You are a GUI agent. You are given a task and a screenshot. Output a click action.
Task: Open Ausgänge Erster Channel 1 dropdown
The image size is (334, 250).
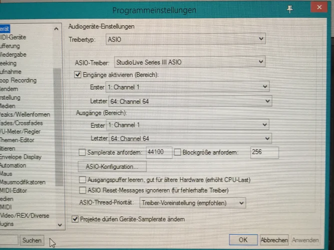[187, 124]
